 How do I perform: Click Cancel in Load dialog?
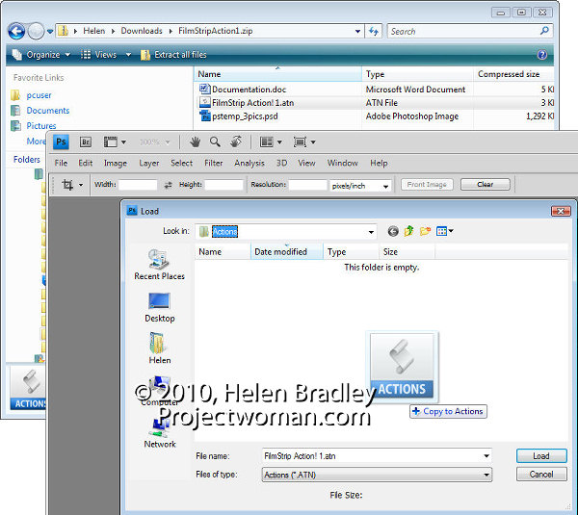(x=541, y=475)
